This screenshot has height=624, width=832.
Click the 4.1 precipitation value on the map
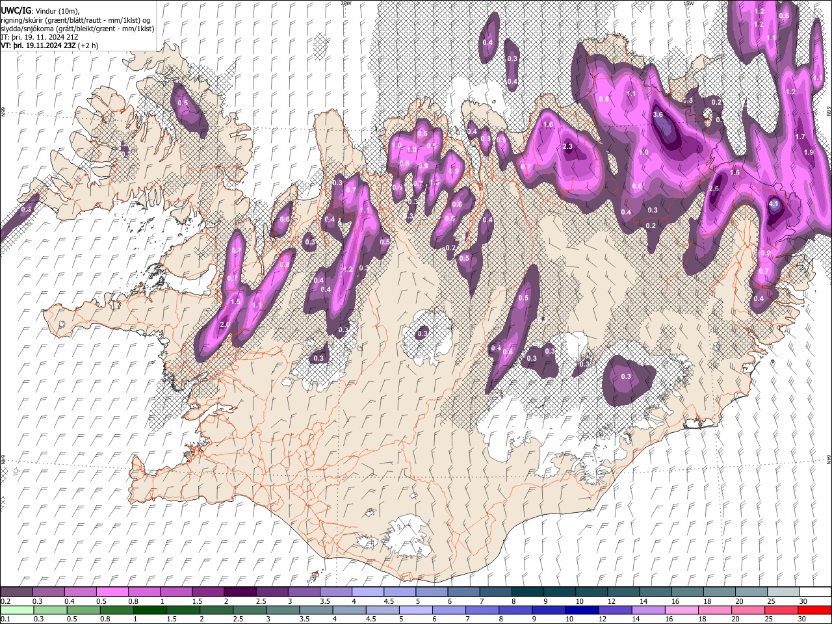click(773, 203)
